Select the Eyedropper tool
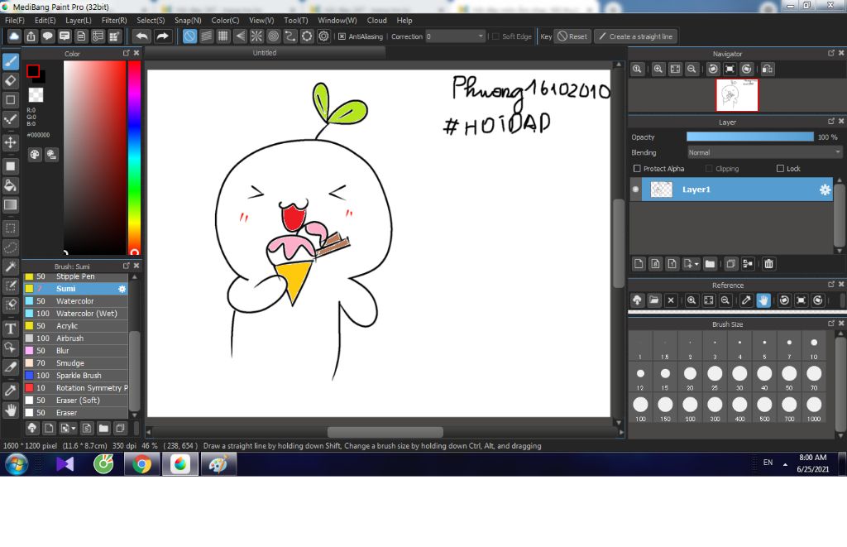 tap(10, 391)
